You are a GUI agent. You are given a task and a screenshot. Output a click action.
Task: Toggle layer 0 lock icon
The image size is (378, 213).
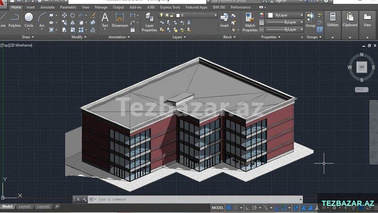[x=172, y=15]
